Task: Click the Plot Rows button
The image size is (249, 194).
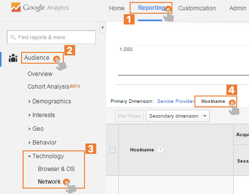Action: pos(129,116)
